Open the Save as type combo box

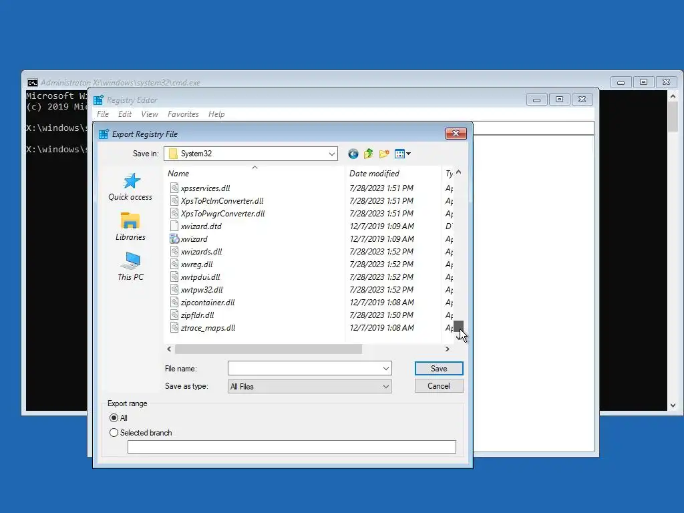pos(309,387)
